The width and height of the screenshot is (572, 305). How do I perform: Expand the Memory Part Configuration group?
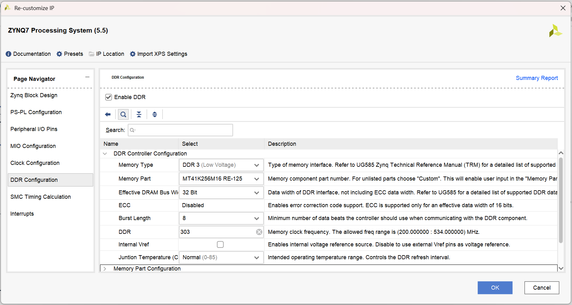point(105,269)
